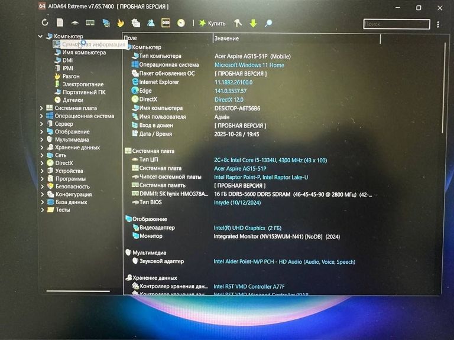Click the disk benchmark toolbar icon

click(74, 23)
